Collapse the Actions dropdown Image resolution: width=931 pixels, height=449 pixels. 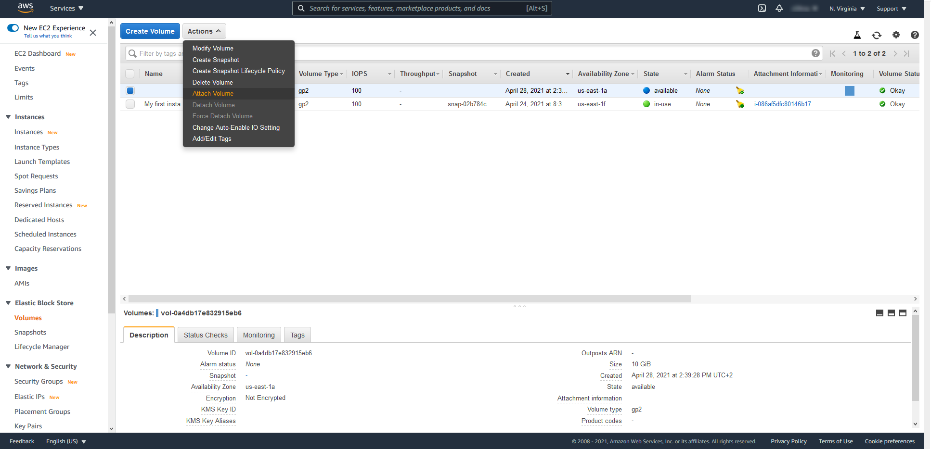pyautogui.click(x=204, y=31)
